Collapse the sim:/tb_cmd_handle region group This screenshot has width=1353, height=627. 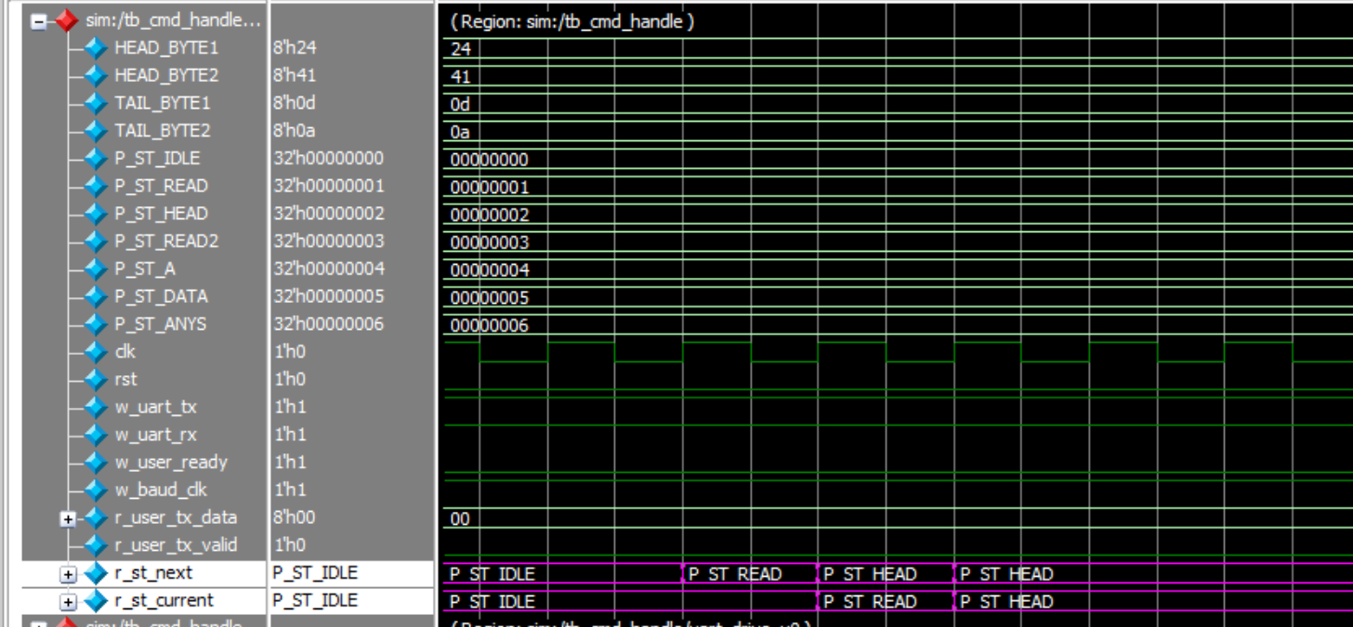coord(38,20)
